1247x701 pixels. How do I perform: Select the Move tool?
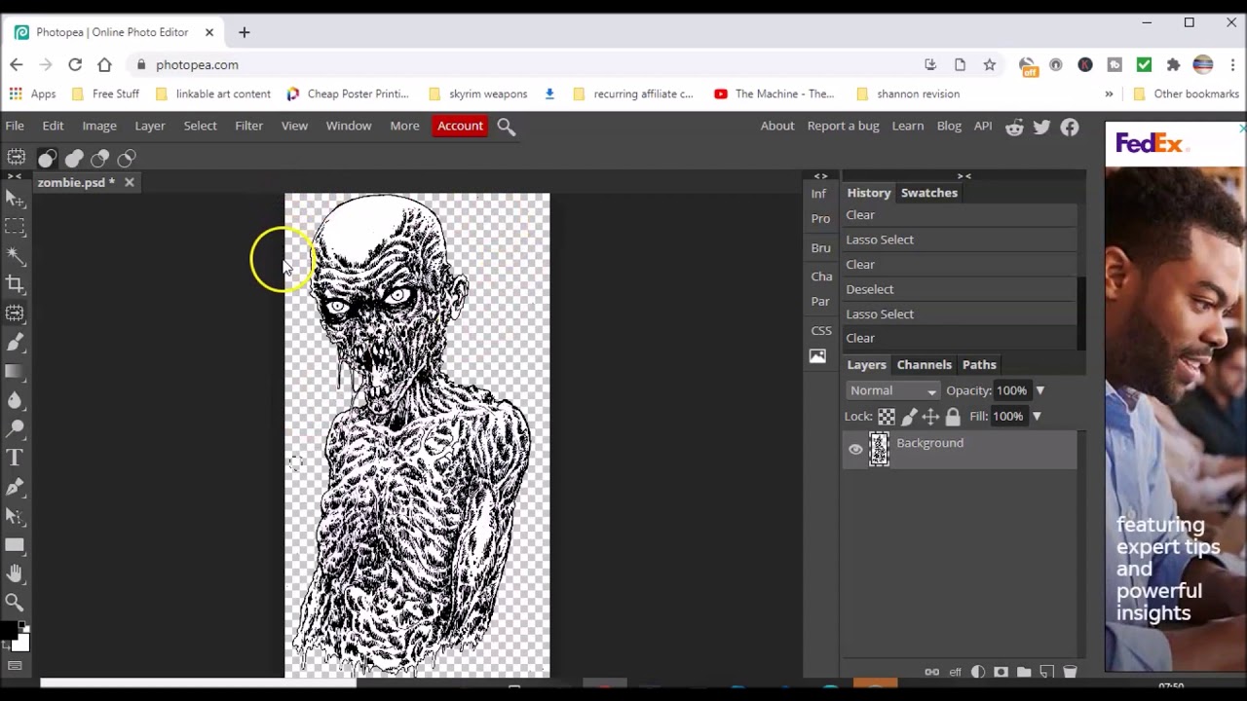click(15, 199)
